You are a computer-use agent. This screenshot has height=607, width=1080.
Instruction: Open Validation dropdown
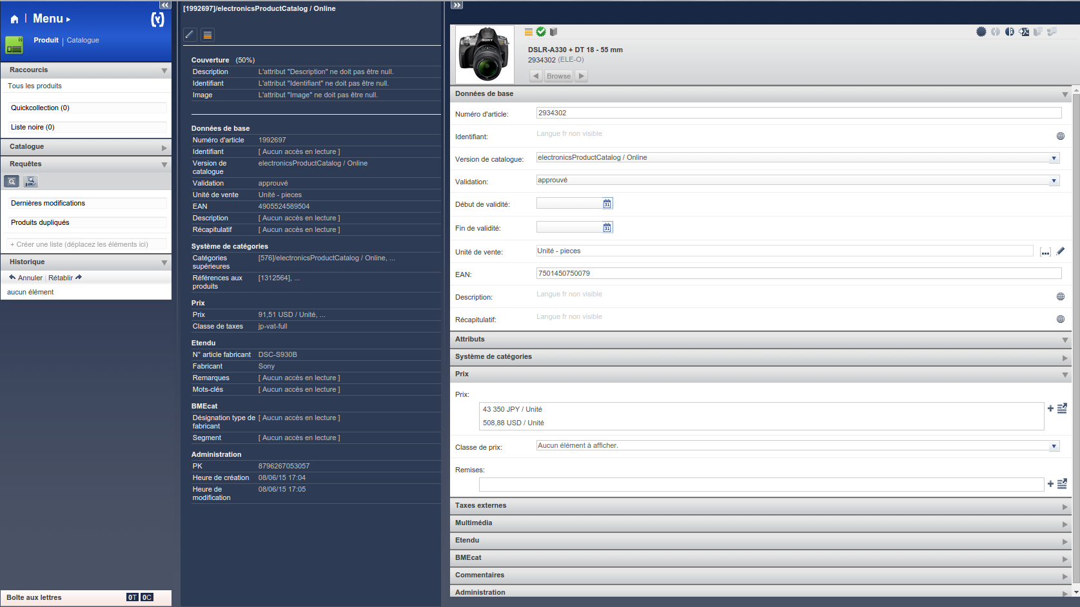coord(1054,180)
